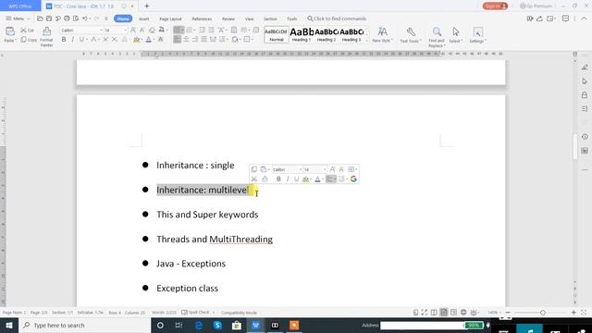
Task: Click the Windows 'Type here to search' box
Action: click(84, 325)
